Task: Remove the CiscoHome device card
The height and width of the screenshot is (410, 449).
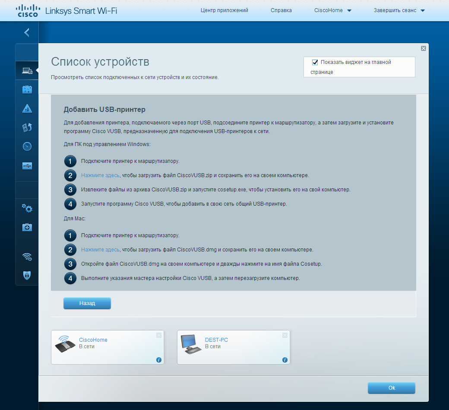Action: pos(159,335)
